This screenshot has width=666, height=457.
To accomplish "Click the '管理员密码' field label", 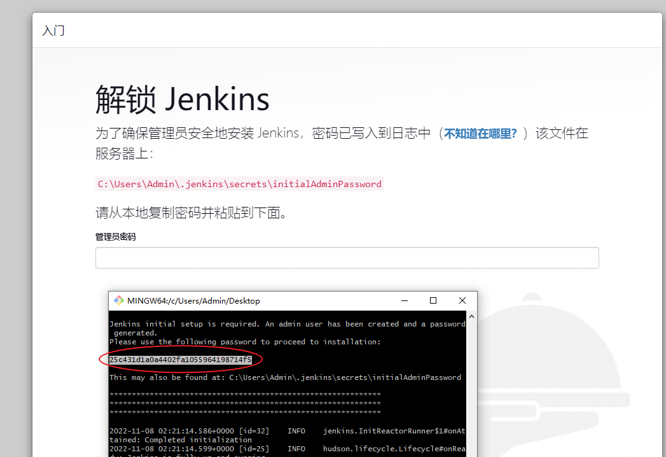I will click(116, 237).
